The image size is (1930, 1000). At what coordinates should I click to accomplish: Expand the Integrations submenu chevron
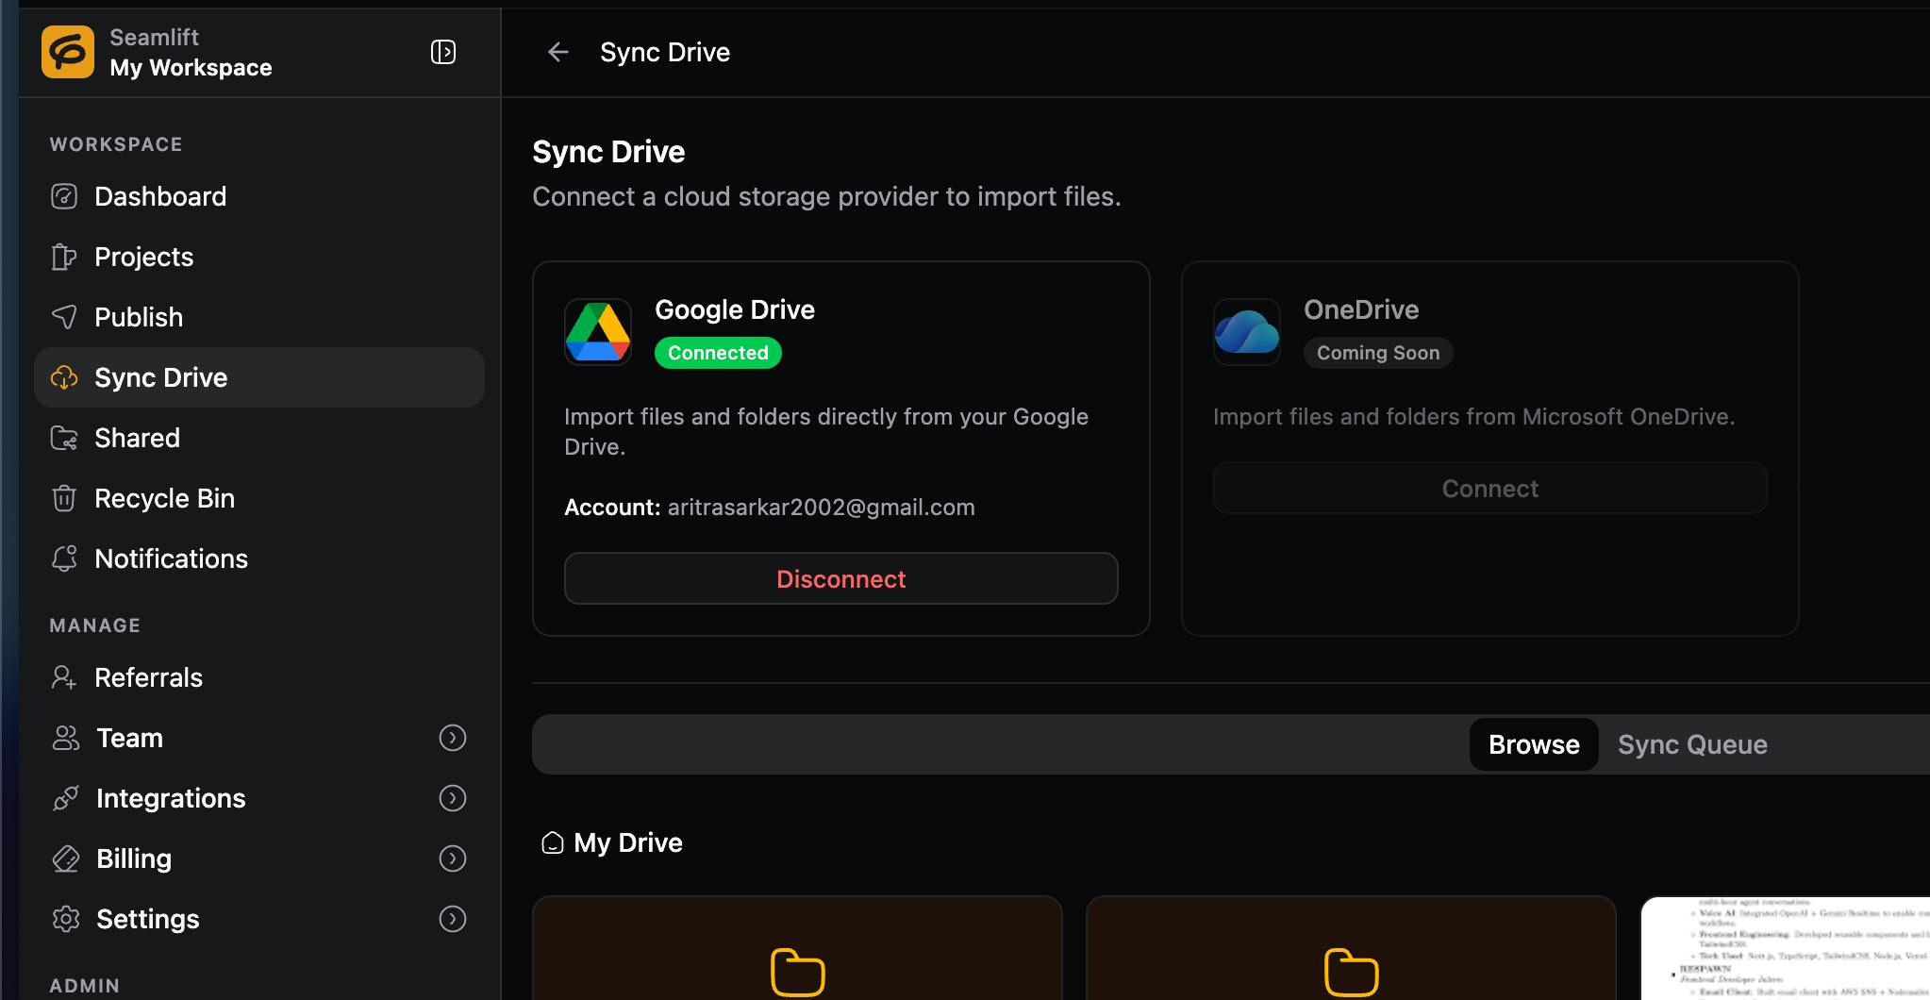(x=453, y=798)
